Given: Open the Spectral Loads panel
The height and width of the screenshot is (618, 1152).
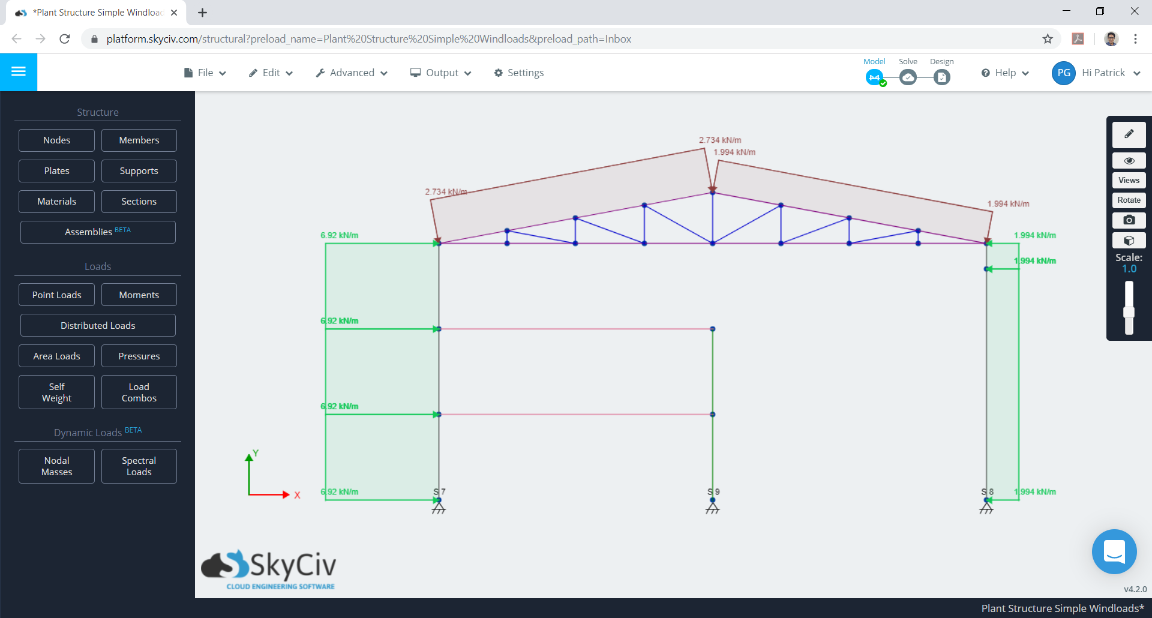Looking at the screenshot, I should [x=139, y=466].
